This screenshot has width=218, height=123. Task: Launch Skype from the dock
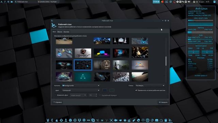pyautogui.click(x=93, y=120)
